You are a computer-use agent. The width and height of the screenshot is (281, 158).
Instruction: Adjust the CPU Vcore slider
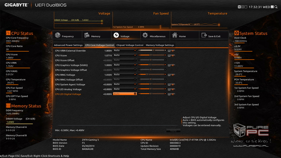click(x=152, y=55)
